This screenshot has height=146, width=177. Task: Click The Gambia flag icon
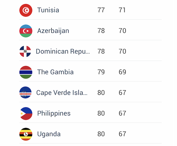point(26,72)
